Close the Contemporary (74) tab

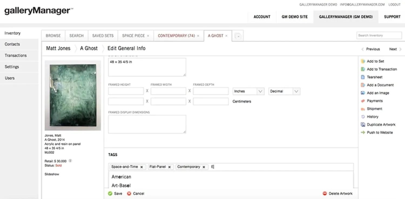click(x=198, y=36)
